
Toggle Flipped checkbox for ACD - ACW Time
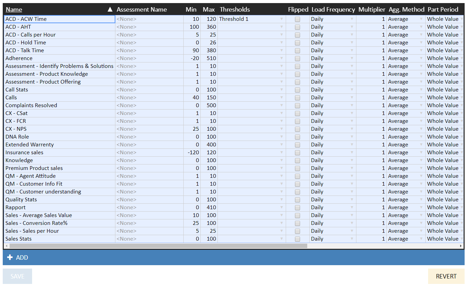(298, 19)
